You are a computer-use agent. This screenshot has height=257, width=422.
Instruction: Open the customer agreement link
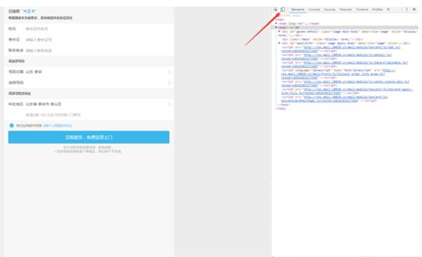pyautogui.click(x=58, y=126)
